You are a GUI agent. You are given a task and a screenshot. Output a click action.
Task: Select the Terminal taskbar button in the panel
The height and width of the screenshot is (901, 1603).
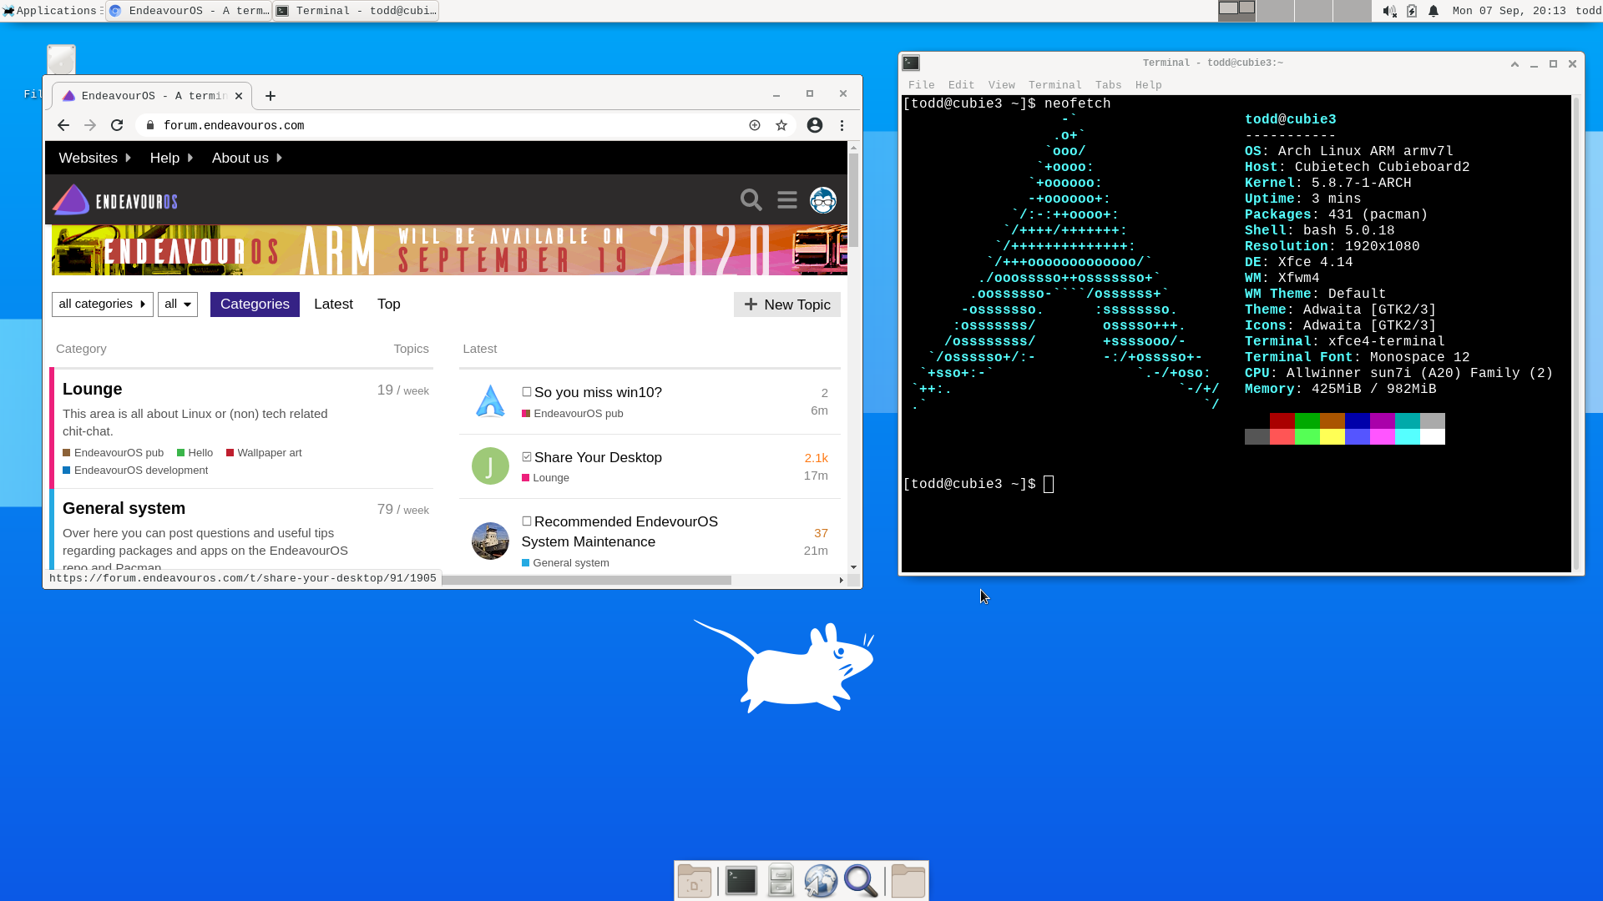[357, 11]
